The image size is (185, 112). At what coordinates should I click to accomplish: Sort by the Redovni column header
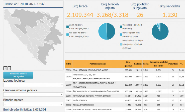point(138,64)
